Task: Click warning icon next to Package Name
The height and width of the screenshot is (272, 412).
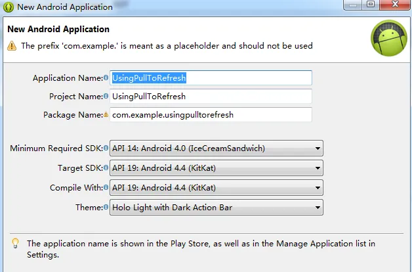Action: coord(106,114)
